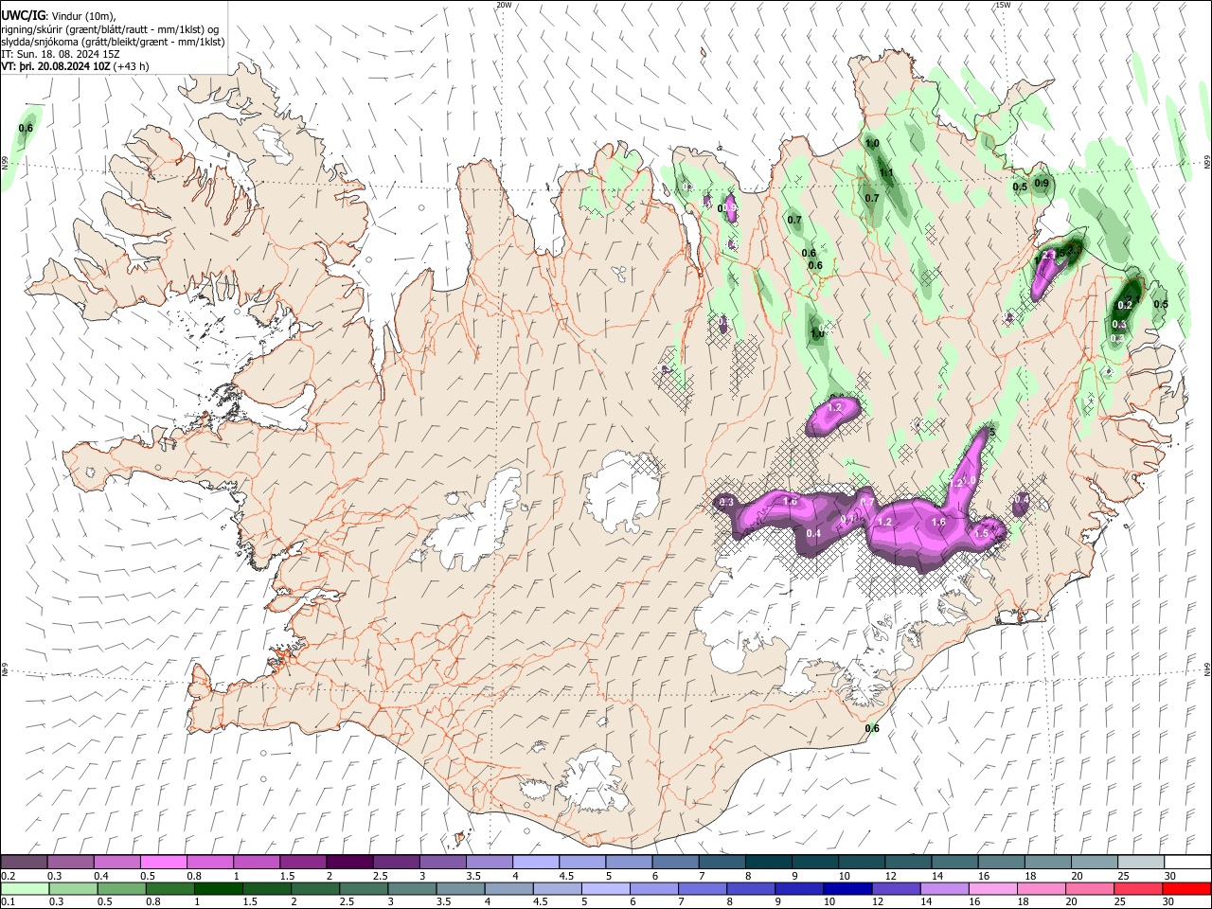Pick the royal blue 8 swatch in the lower legend
The height and width of the screenshot is (909, 1212).
point(750,888)
